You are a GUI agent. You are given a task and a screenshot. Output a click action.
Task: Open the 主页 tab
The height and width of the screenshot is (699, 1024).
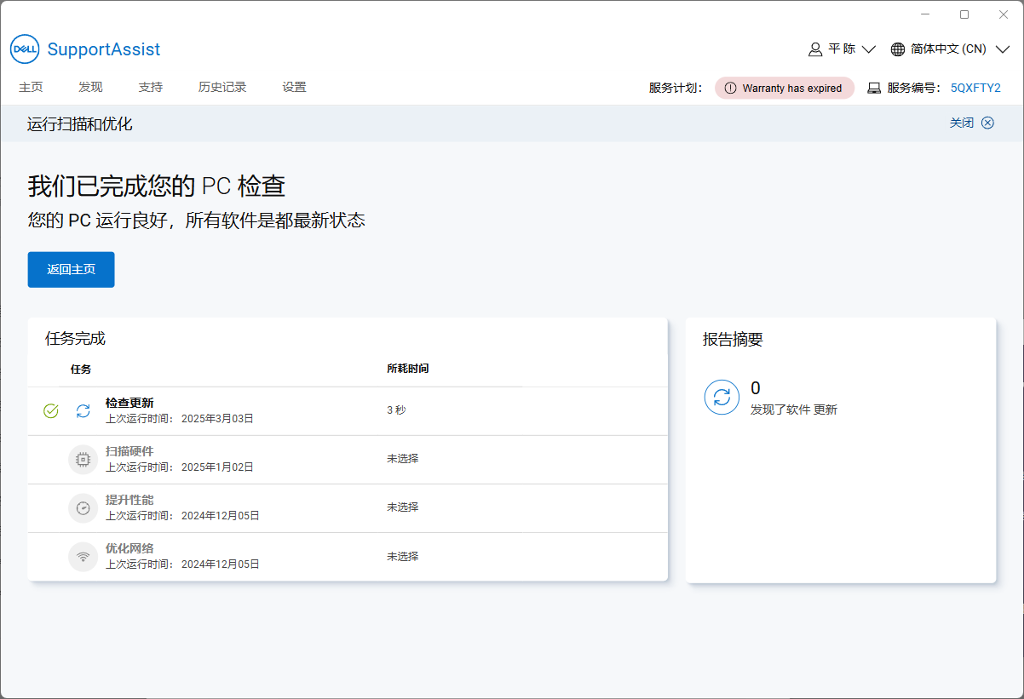coord(31,87)
